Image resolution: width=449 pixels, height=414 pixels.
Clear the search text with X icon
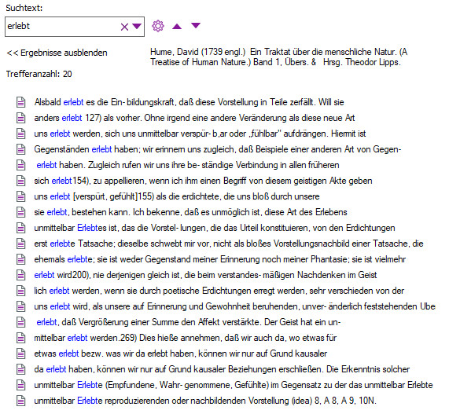[x=124, y=27]
